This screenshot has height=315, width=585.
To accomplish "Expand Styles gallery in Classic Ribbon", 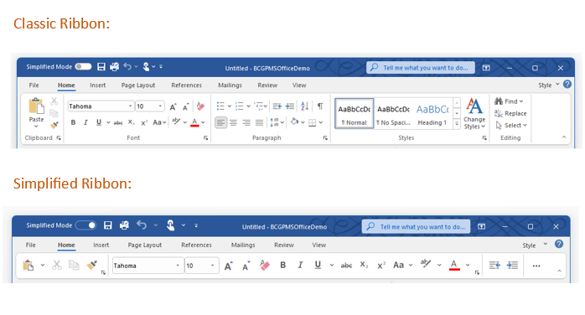I will point(457,124).
